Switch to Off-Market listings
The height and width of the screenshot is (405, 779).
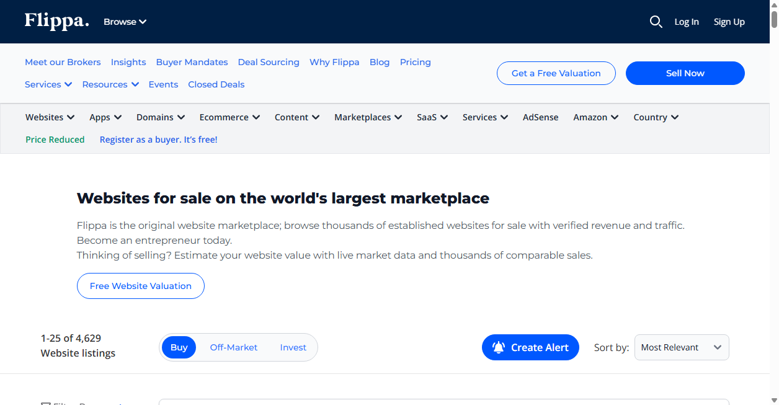click(234, 347)
